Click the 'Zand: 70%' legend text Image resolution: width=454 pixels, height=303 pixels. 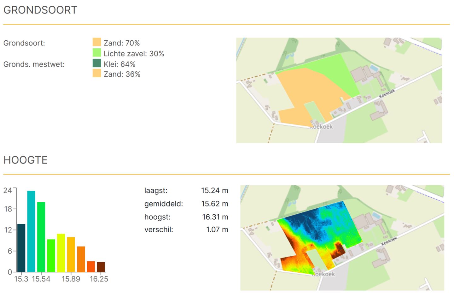click(x=122, y=43)
